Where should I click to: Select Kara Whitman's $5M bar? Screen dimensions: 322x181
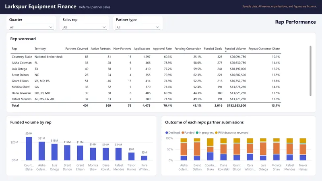(144, 158)
